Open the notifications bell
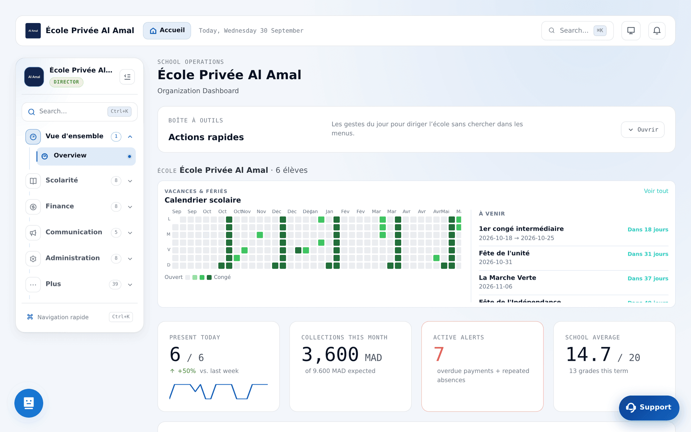The image size is (691, 432). pyautogui.click(x=657, y=31)
